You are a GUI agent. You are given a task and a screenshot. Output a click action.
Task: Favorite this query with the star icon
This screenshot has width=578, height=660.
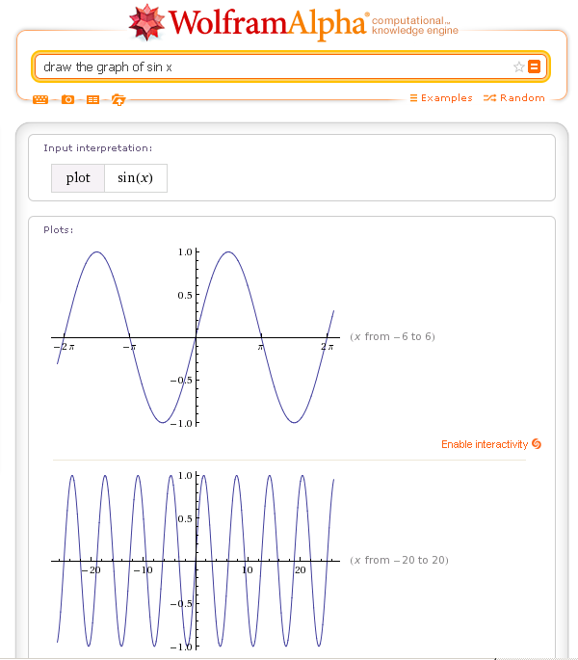point(518,66)
